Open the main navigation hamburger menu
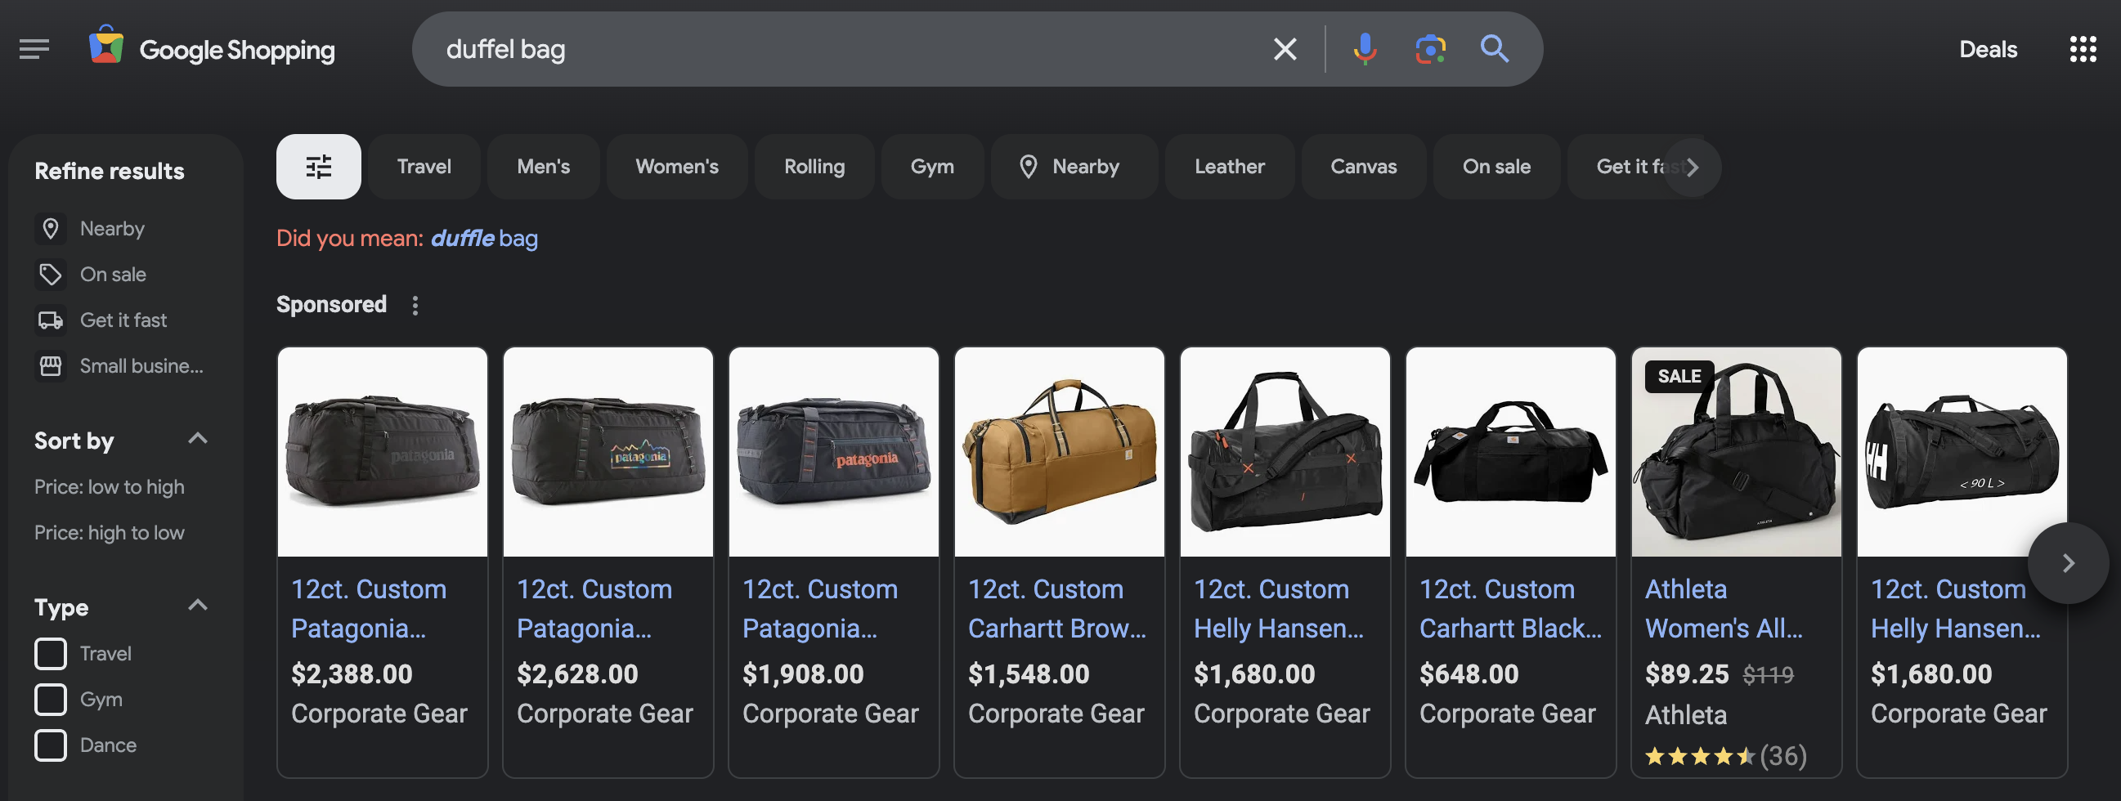This screenshot has width=2121, height=801. coord(34,48)
